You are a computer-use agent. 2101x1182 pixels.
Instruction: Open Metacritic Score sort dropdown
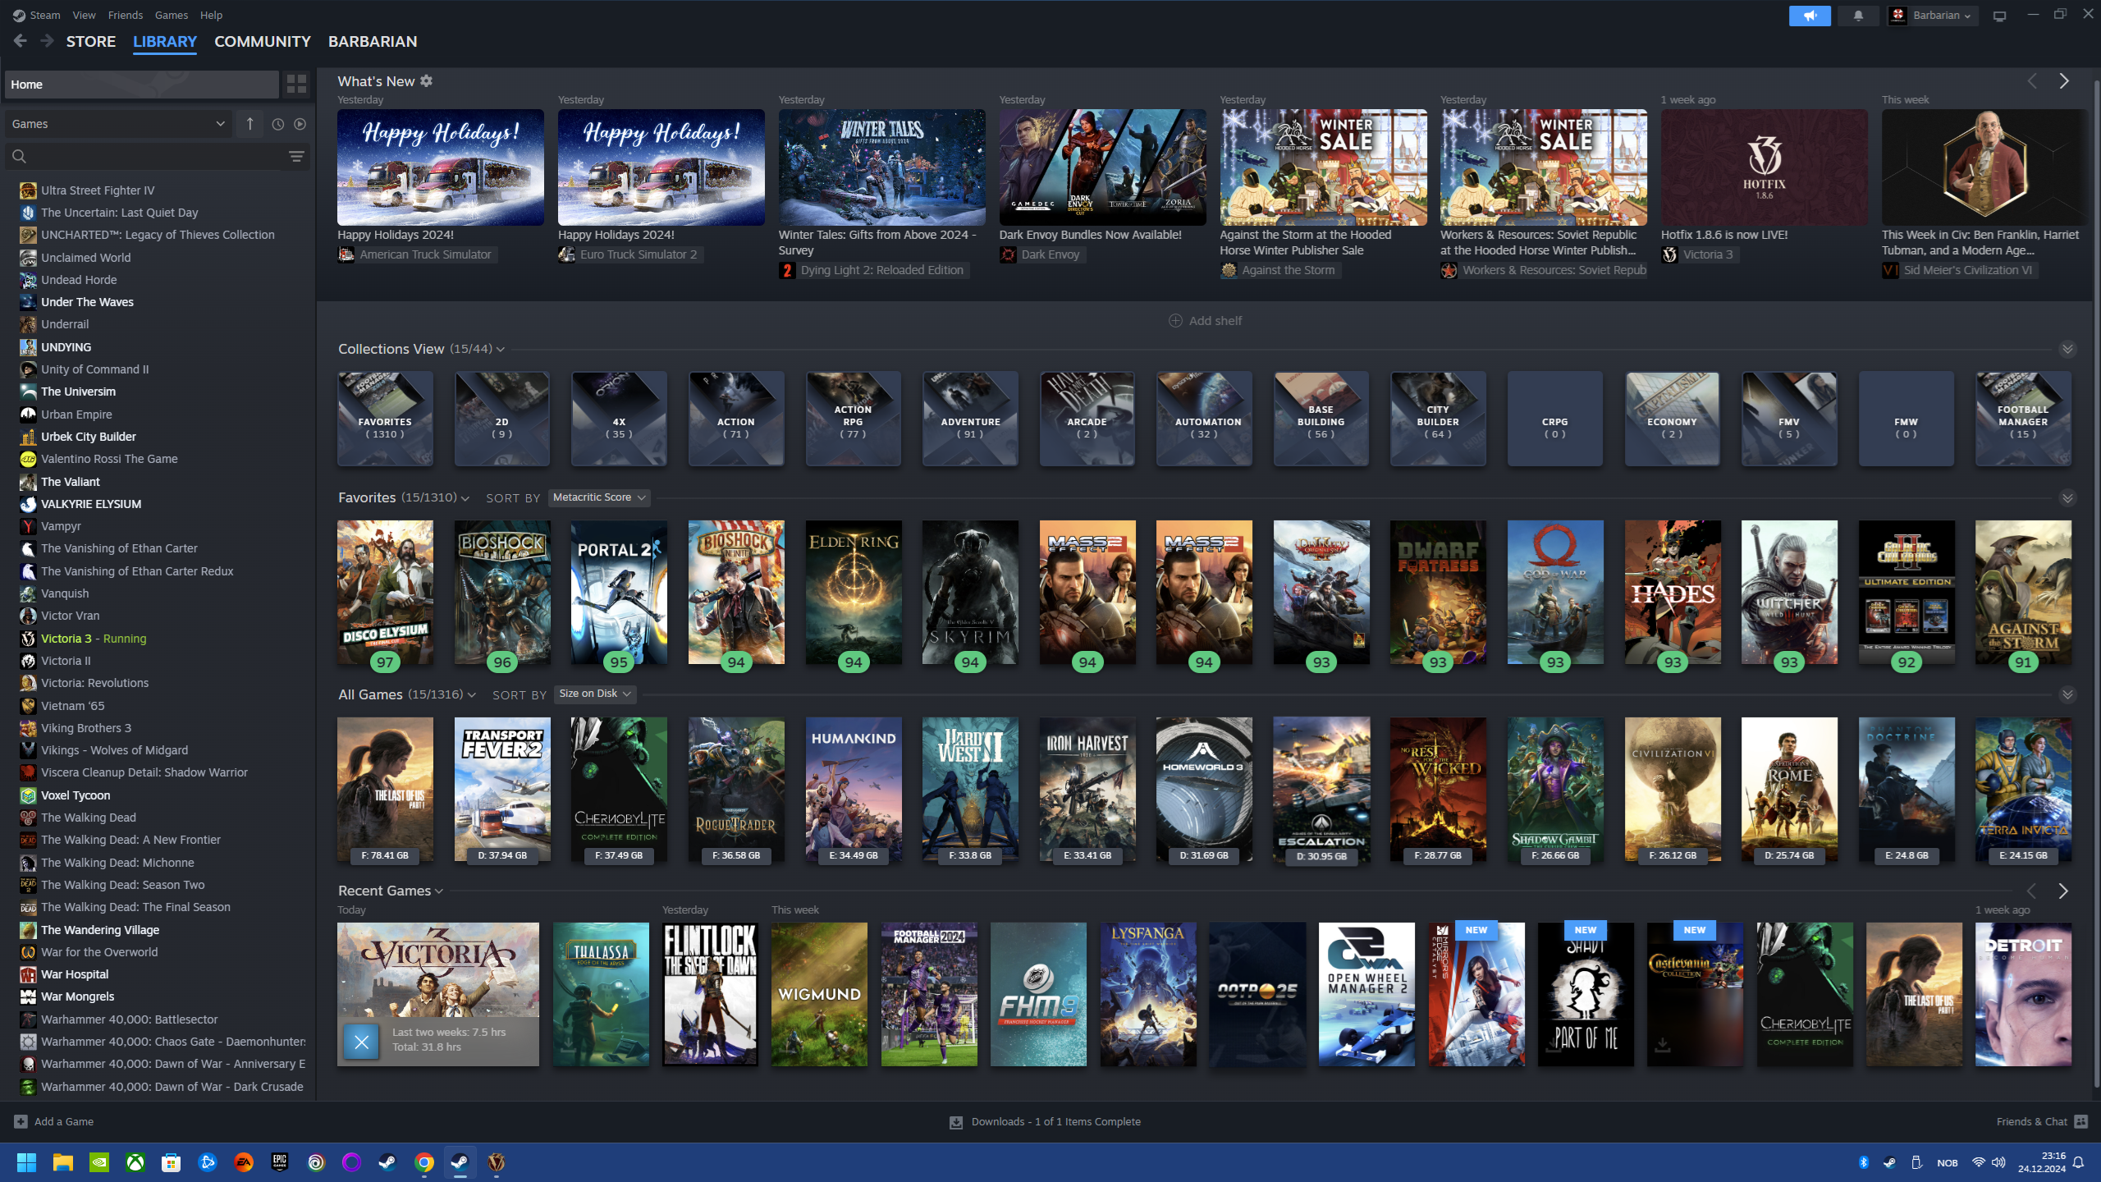599,497
